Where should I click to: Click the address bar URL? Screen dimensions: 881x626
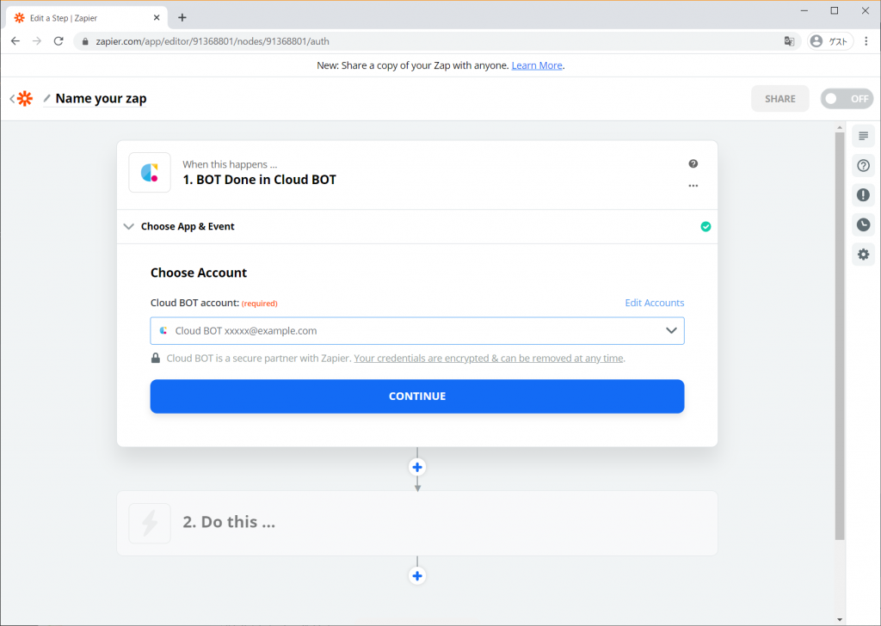tap(213, 41)
